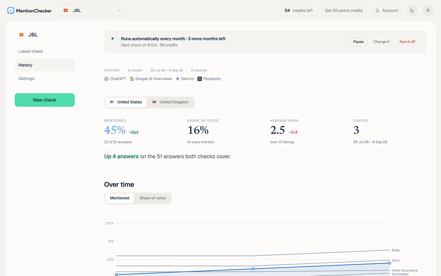This screenshot has width=441, height=276.
Task: Click the Anker Soundcore line label
Action: (405, 270)
